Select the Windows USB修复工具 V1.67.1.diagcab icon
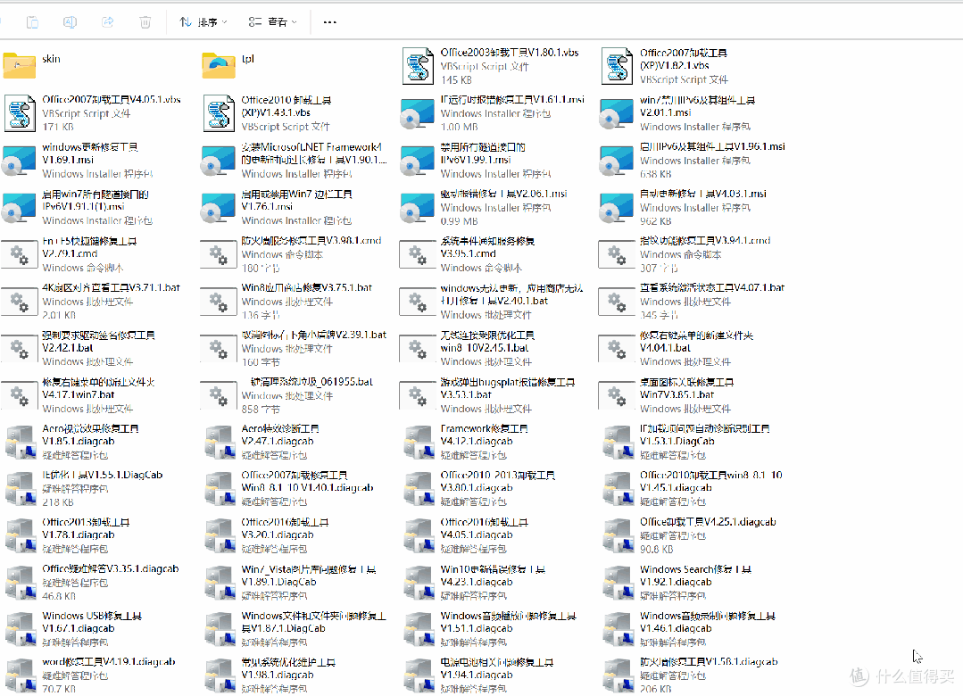The height and width of the screenshot is (696, 963). [x=20, y=629]
